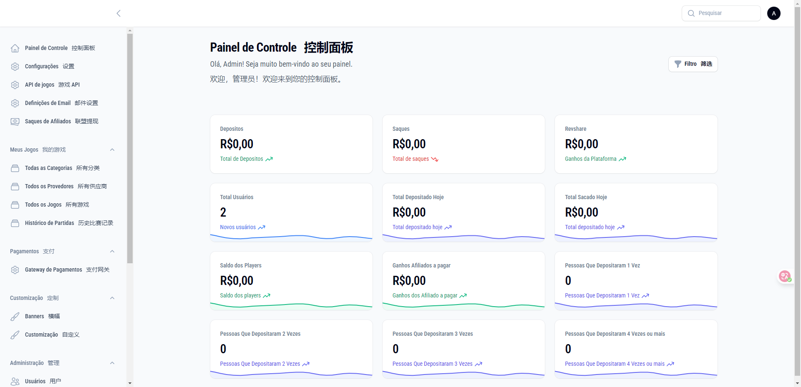Click the back arrow to collapse sidebar
The height and width of the screenshot is (387, 801).
click(x=118, y=13)
